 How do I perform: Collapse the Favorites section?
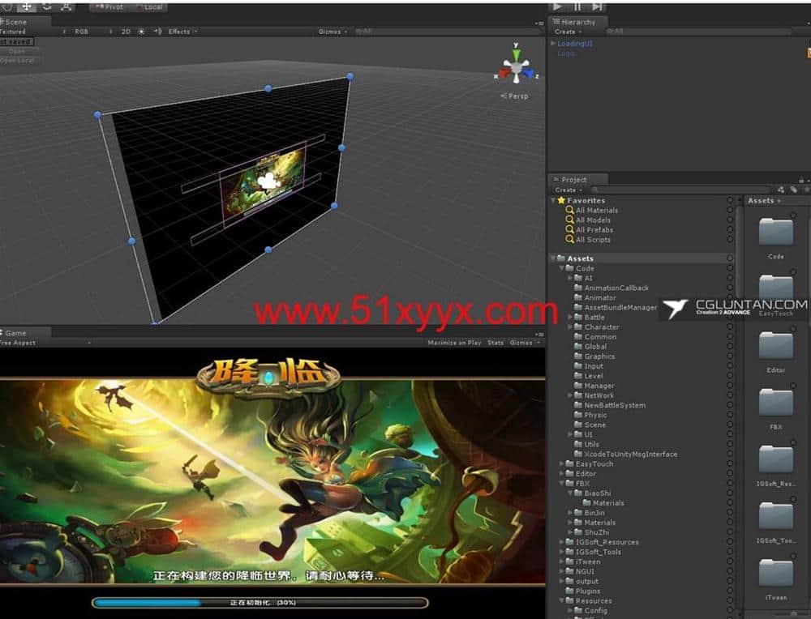[x=553, y=200]
